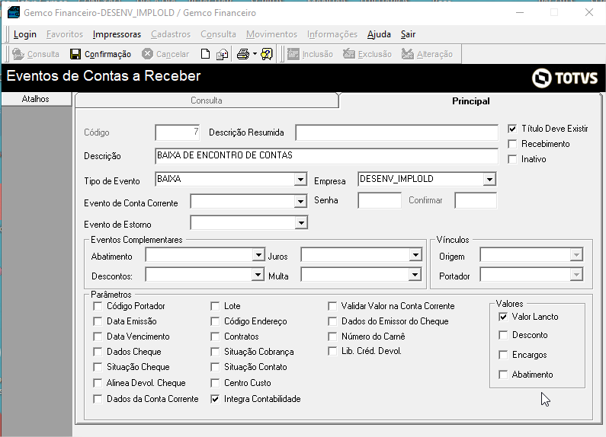Enable Validar Valor na Conta Corrente
Screen dimensions: 606x437
coord(332,306)
